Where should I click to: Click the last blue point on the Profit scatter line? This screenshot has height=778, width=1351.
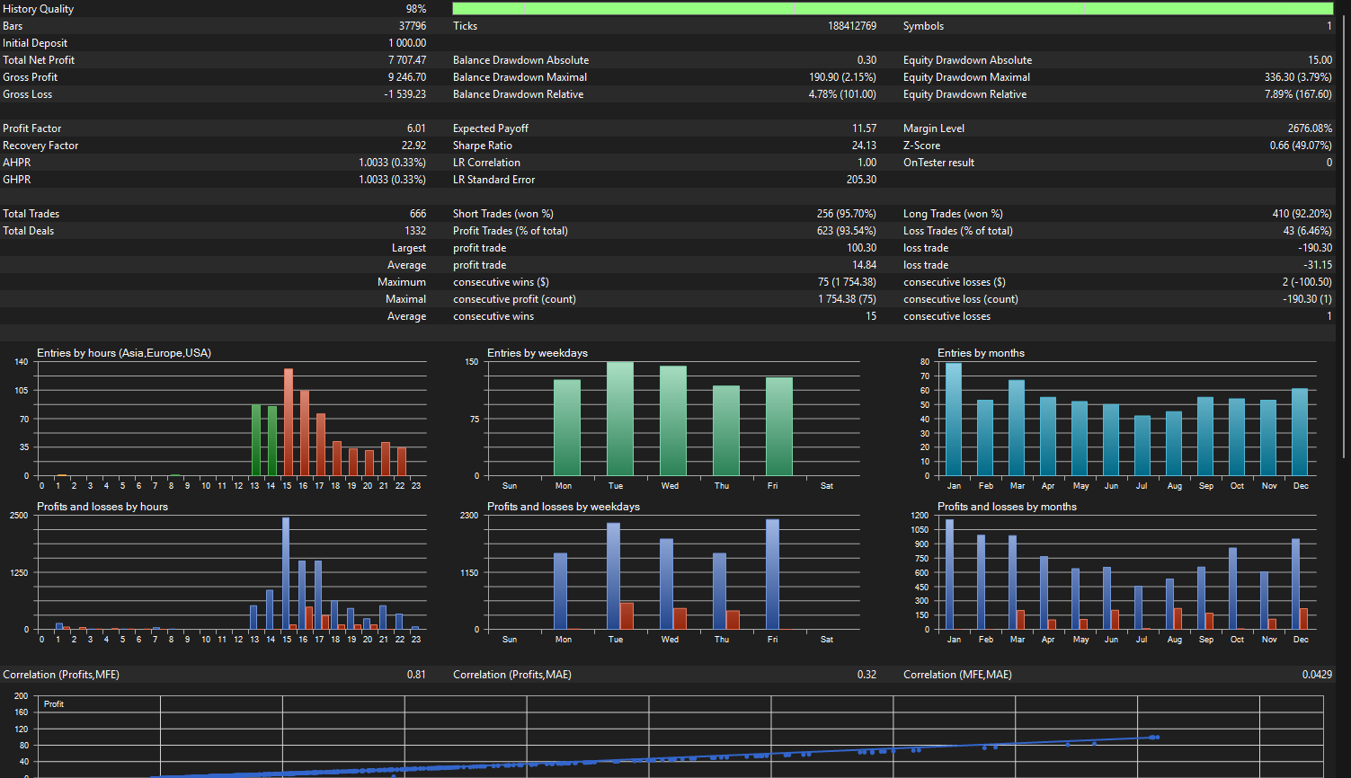pyautogui.click(x=1156, y=738)
